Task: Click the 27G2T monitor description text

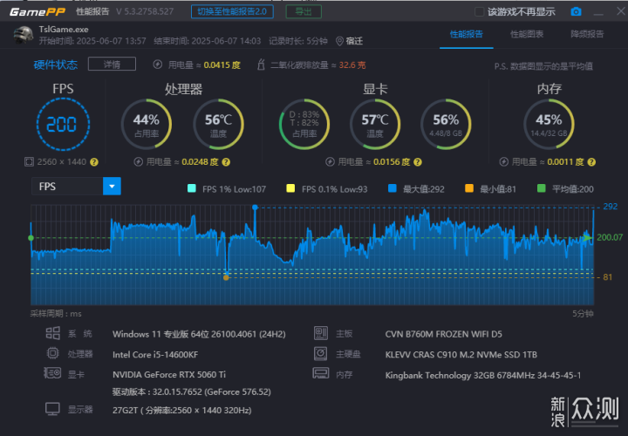Action: click(x=181, y=411)
